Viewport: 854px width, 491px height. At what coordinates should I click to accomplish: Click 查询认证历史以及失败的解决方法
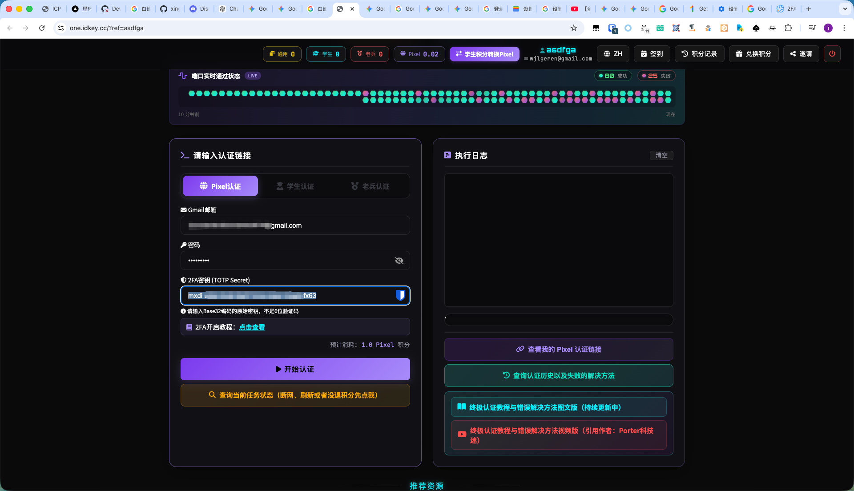(x=559, y=375)
